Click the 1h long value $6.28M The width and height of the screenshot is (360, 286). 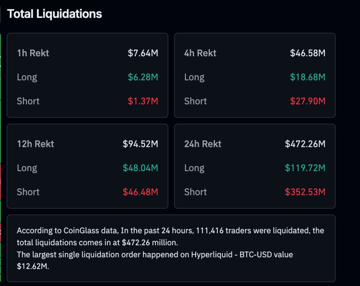pyautogui.click(x=143, y=77)
